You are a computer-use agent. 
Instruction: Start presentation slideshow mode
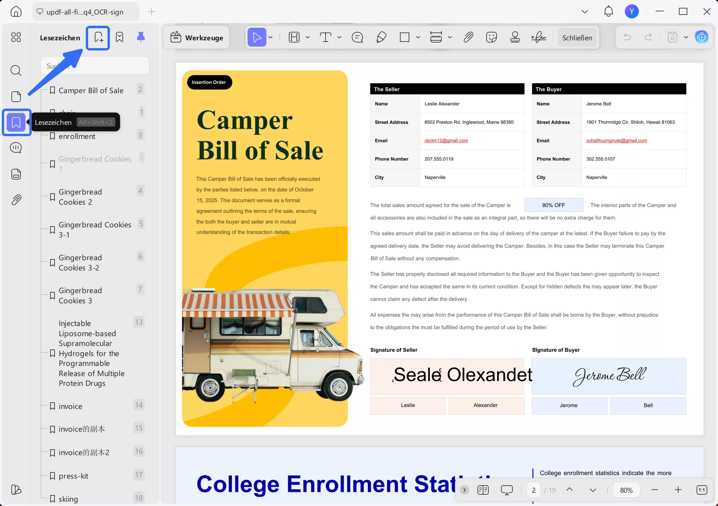(507, 490)
